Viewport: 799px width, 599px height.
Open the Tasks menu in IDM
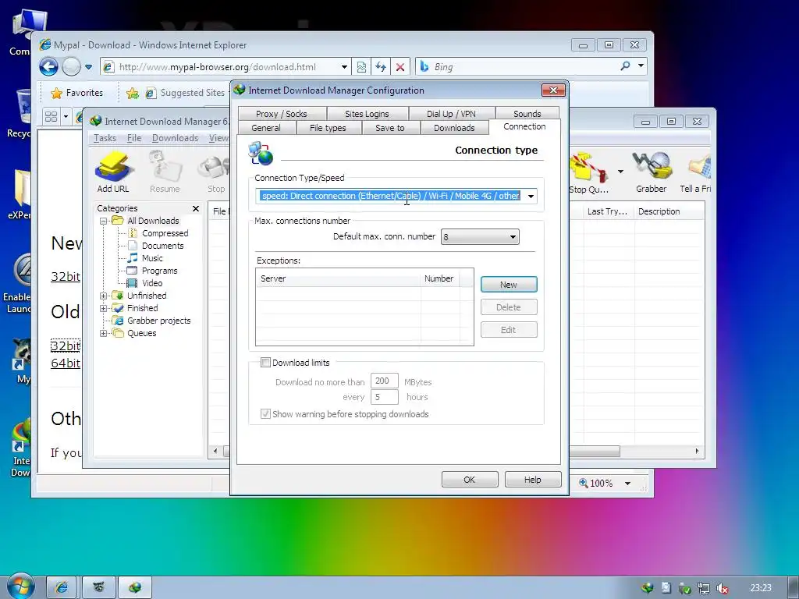pos(105,138)
